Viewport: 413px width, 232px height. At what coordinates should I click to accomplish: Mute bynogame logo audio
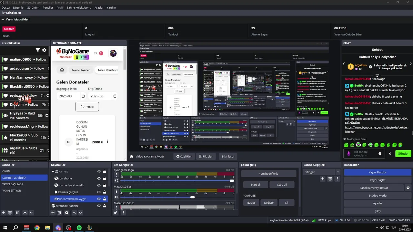point(116,180)
